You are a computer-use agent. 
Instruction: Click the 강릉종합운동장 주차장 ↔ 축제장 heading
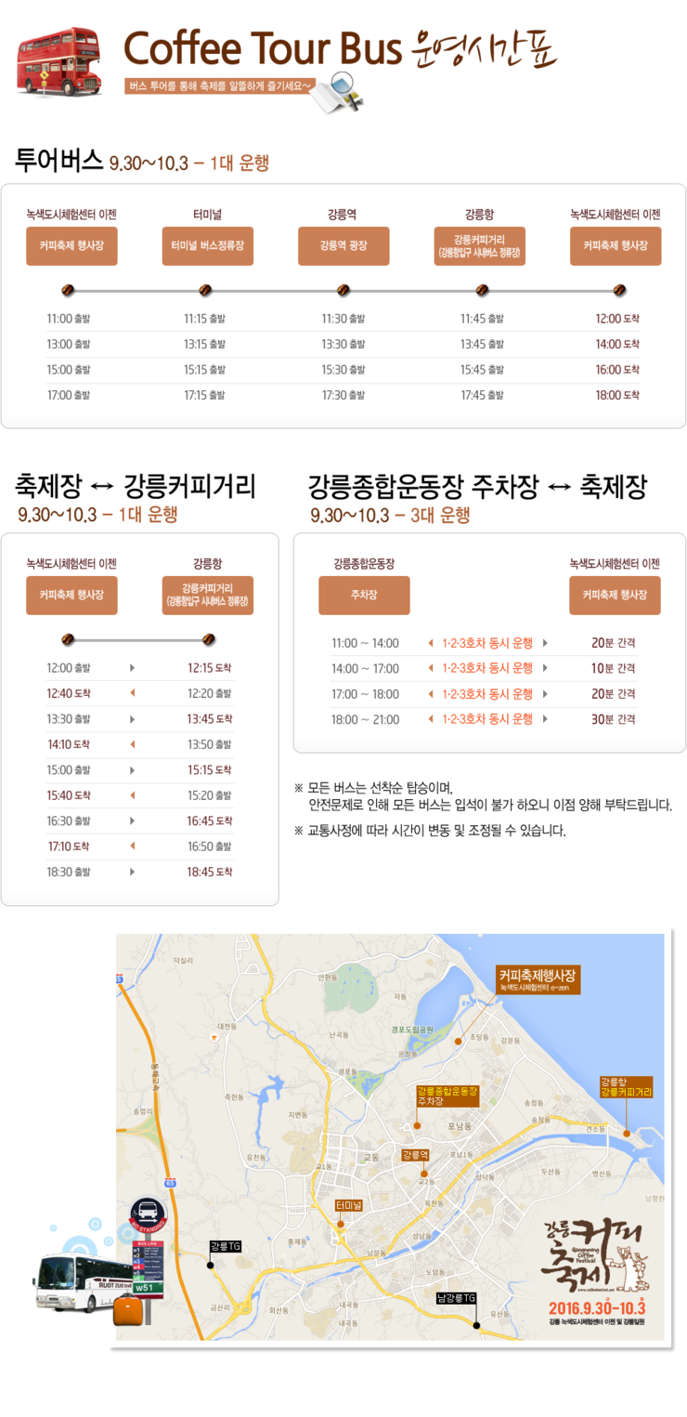(x=477, y=486)
